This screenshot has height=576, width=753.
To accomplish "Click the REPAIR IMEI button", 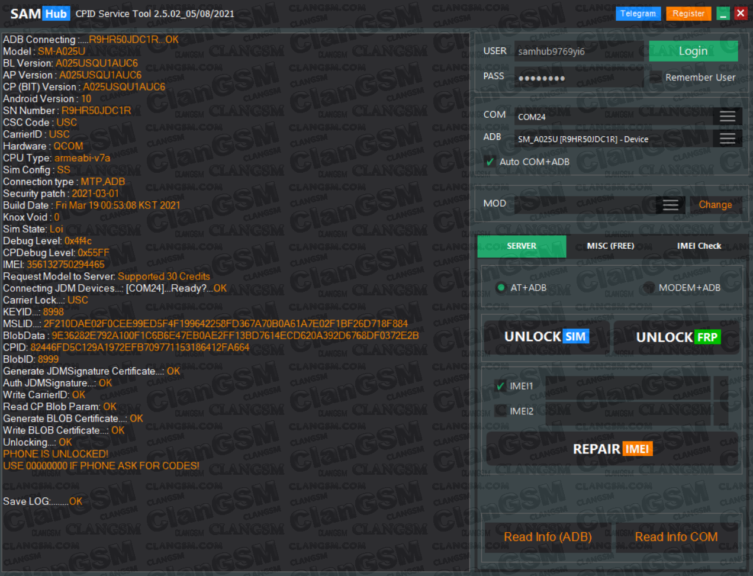I will (x=613, y=449).
